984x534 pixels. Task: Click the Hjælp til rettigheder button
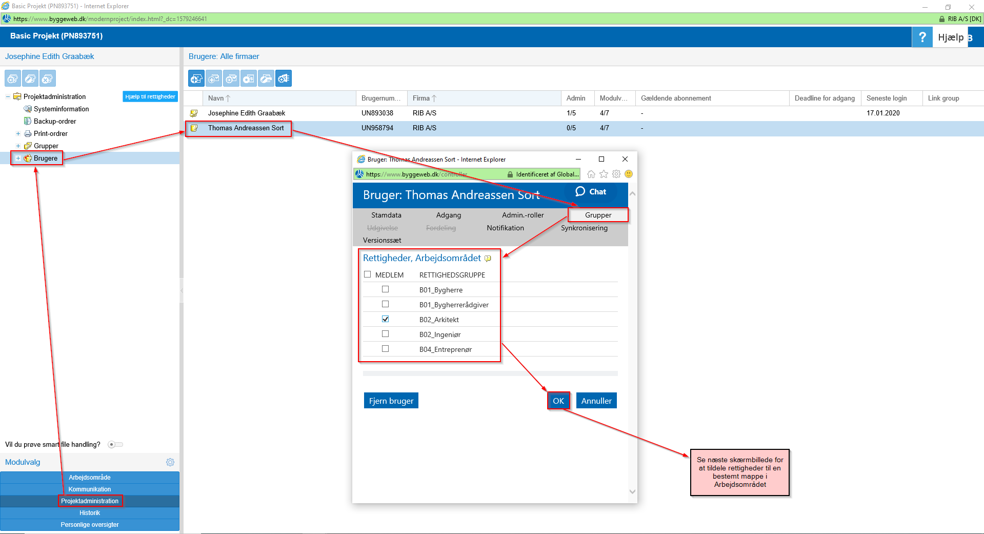coord(150,96)
